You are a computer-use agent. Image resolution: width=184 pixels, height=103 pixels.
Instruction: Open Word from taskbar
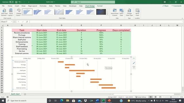coord(97,100)
